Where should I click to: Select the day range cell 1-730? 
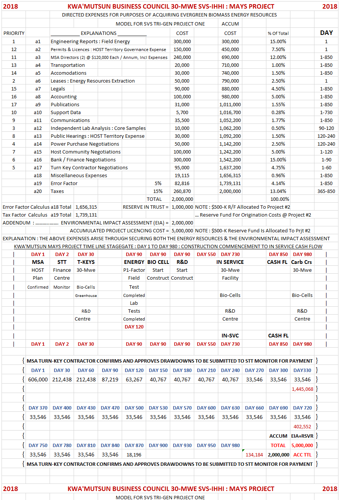[x=326, y=112]
